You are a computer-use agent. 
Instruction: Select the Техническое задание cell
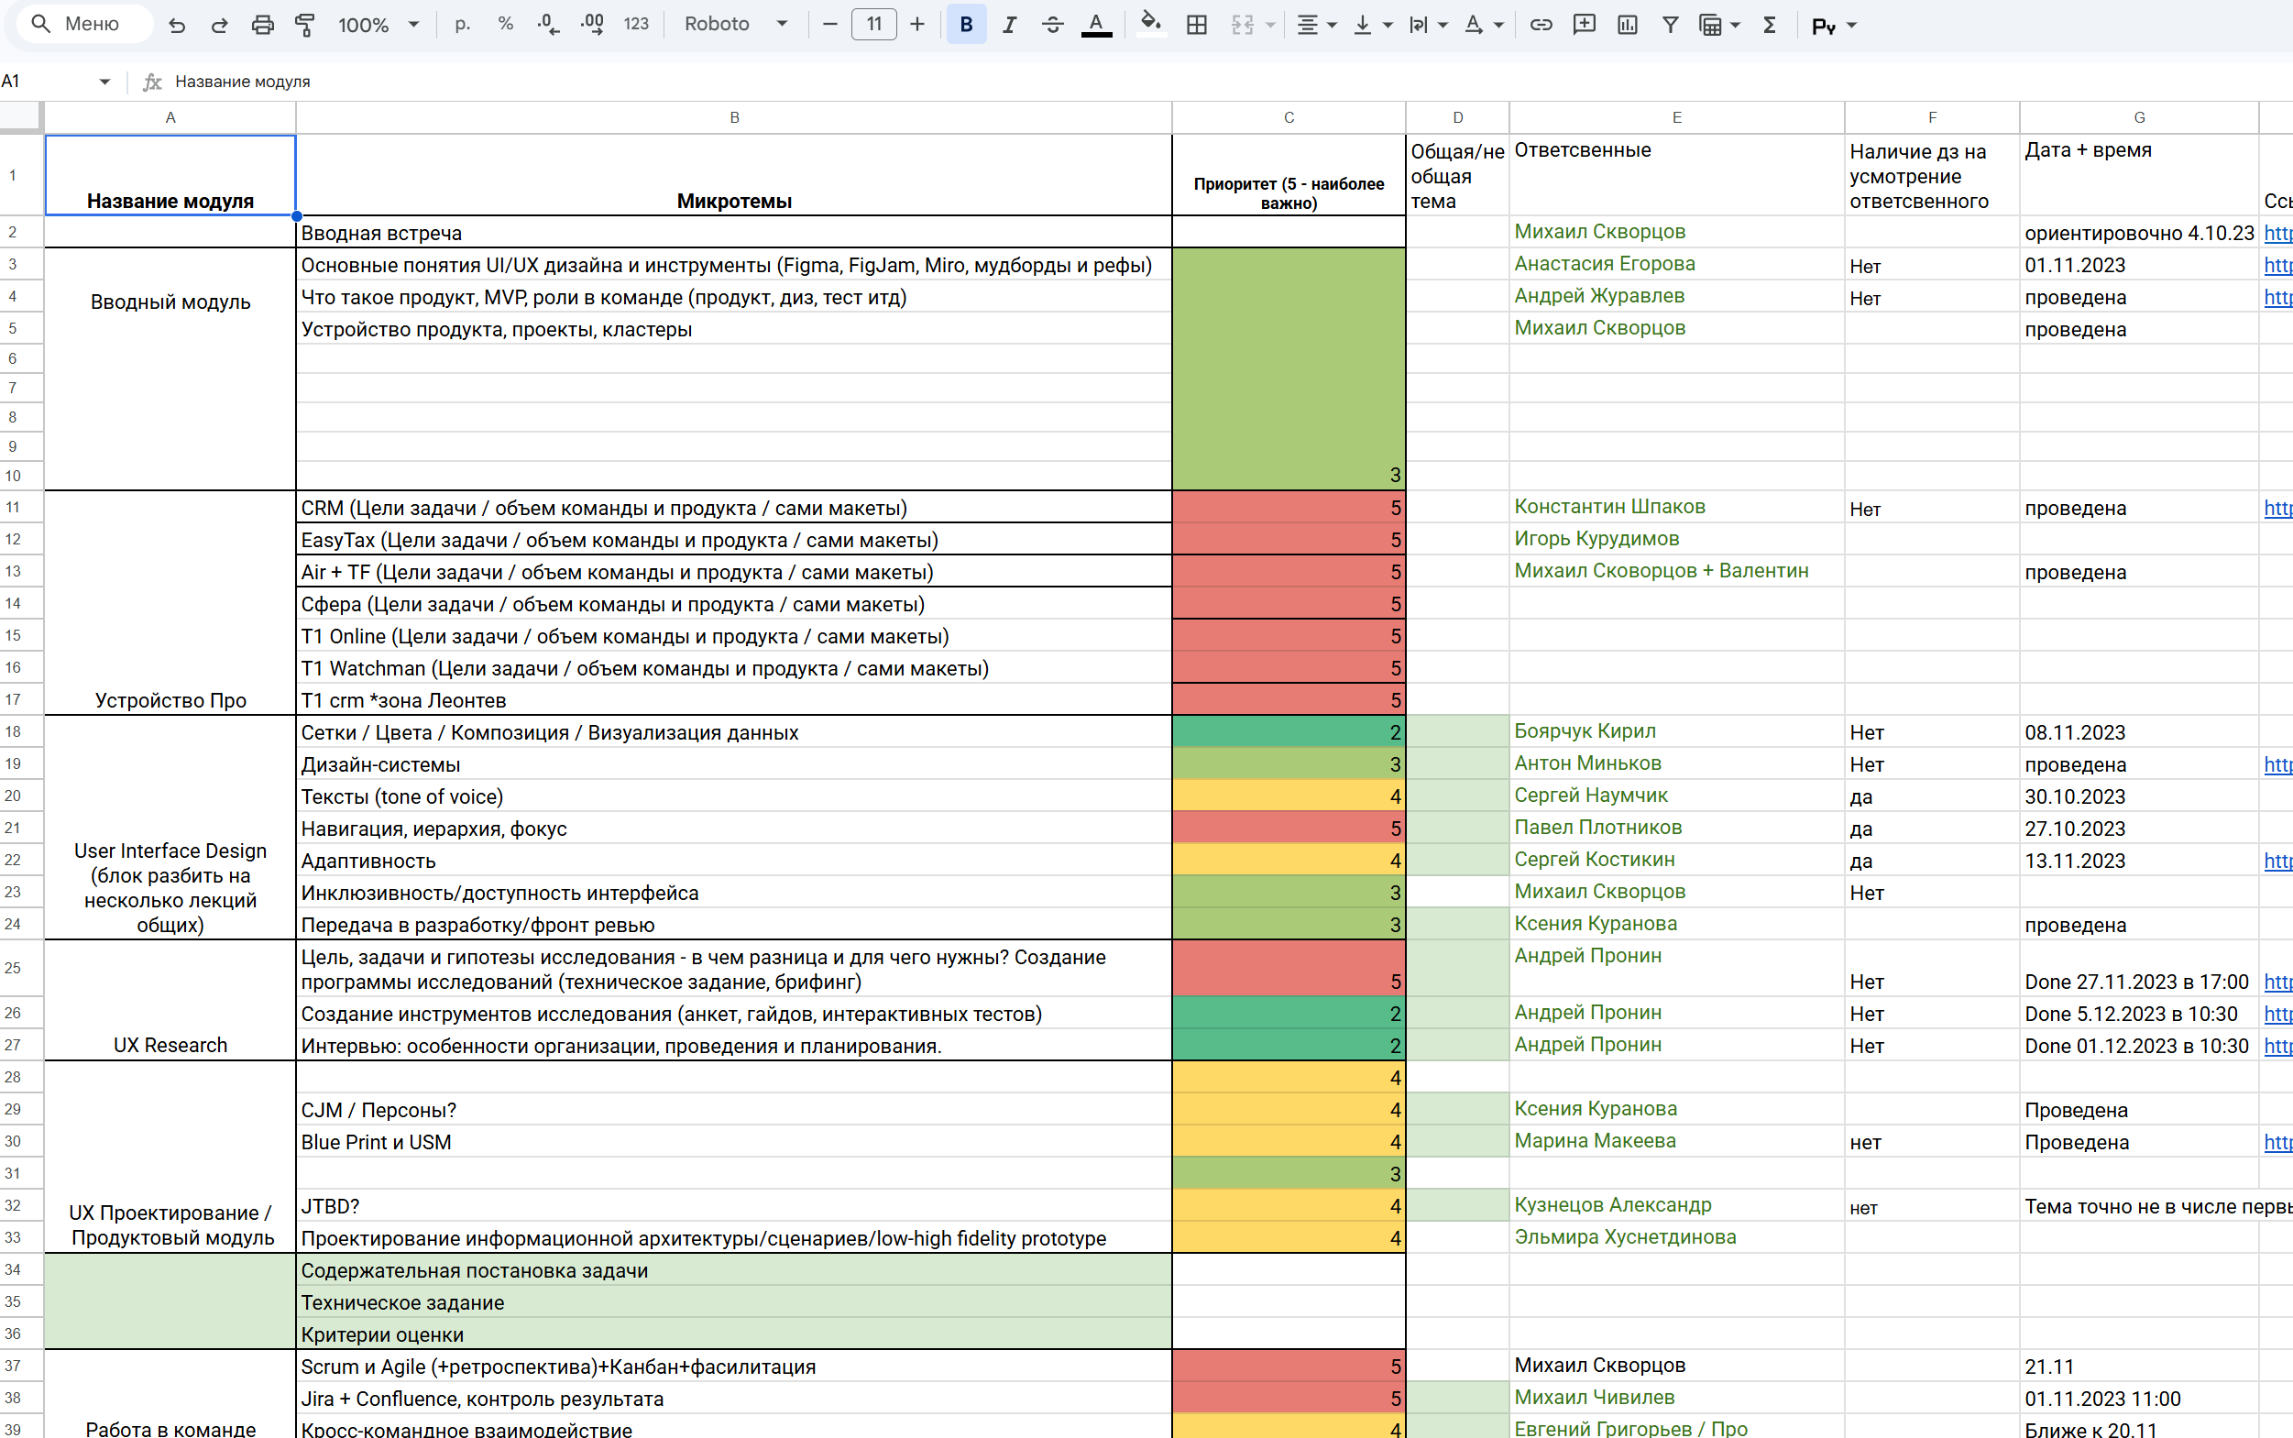[733, 1302]
